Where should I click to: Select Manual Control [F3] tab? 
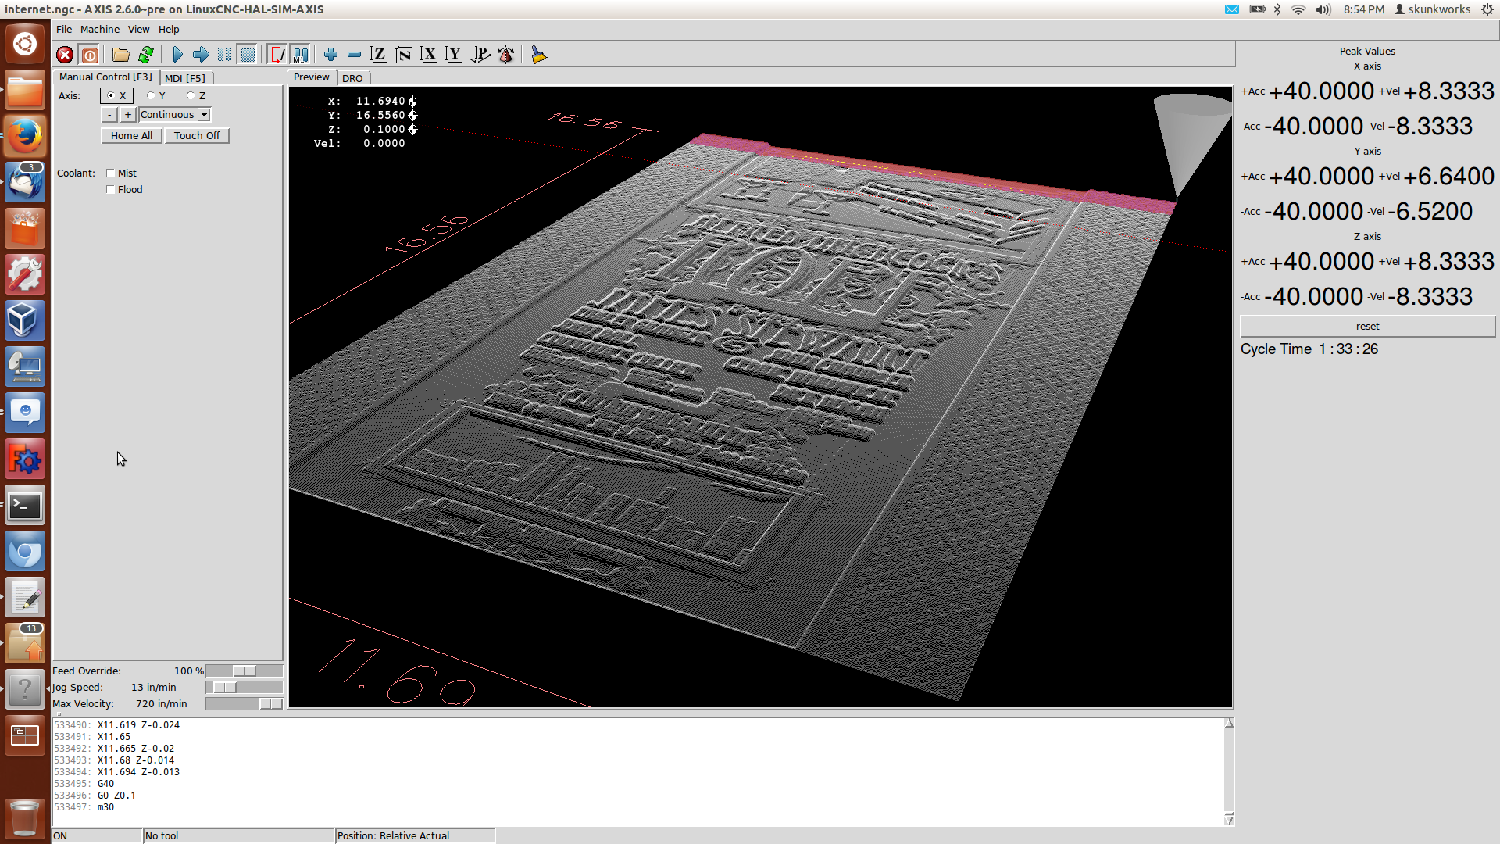click(x=106, y=77)
